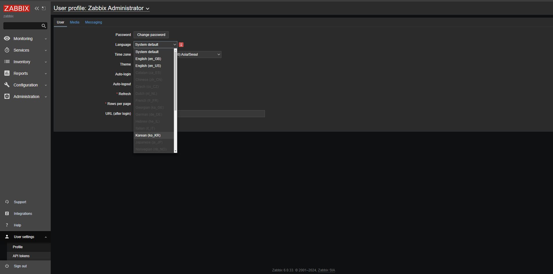Switch to the User tab

pos(61,22)
